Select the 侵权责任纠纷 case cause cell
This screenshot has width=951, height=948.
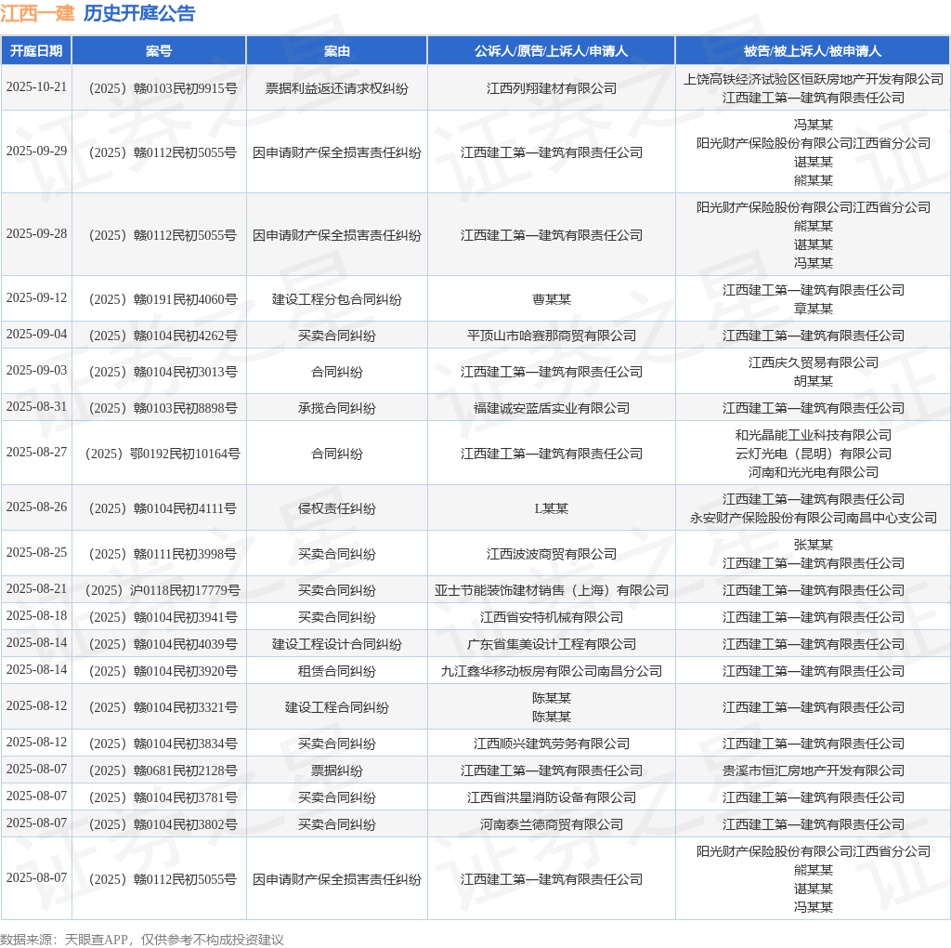click(336, 508)
